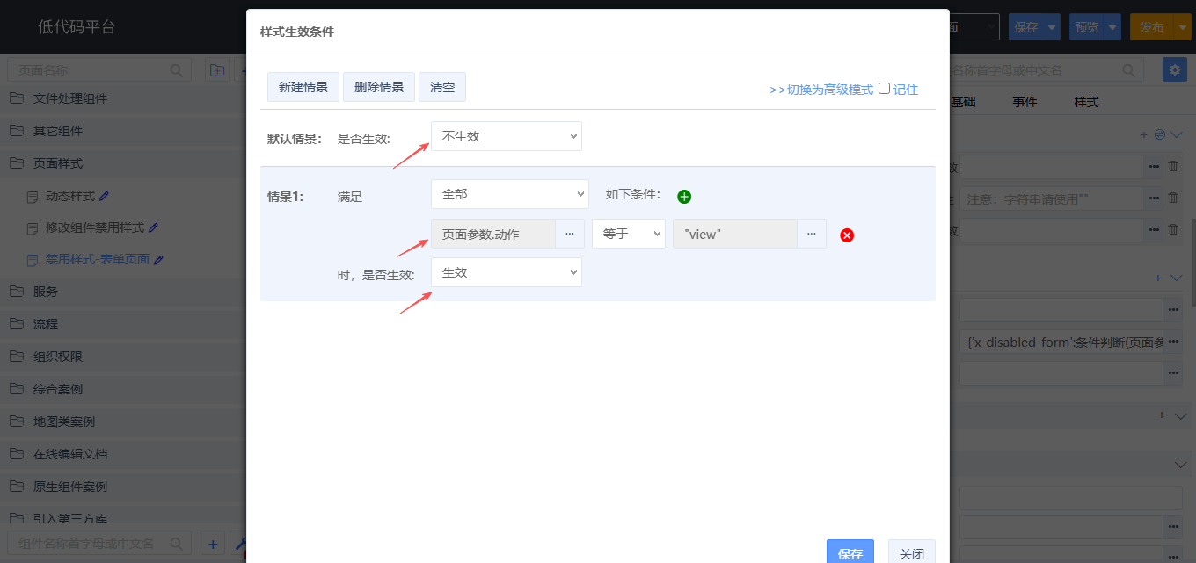1196x563 pixels.
Task: Open the 全部 match condition dropdown
Action: pyautogui.click(x=510, y=194)
